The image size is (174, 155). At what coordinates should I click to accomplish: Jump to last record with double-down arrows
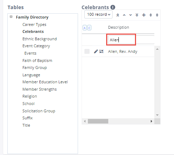point(137,15)
